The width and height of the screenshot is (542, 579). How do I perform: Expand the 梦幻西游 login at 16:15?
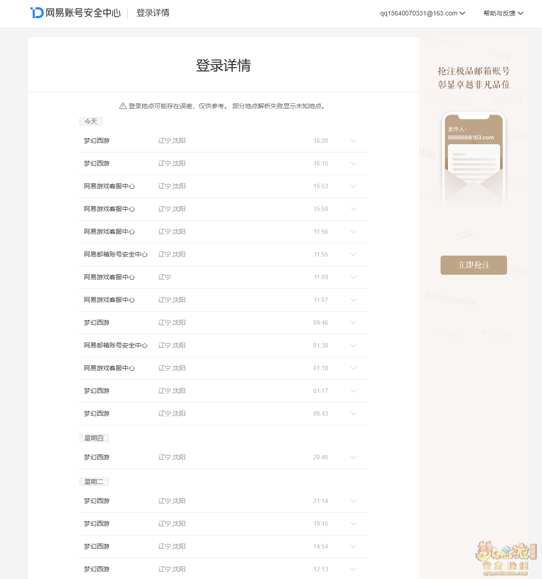[x=353, y=164]
